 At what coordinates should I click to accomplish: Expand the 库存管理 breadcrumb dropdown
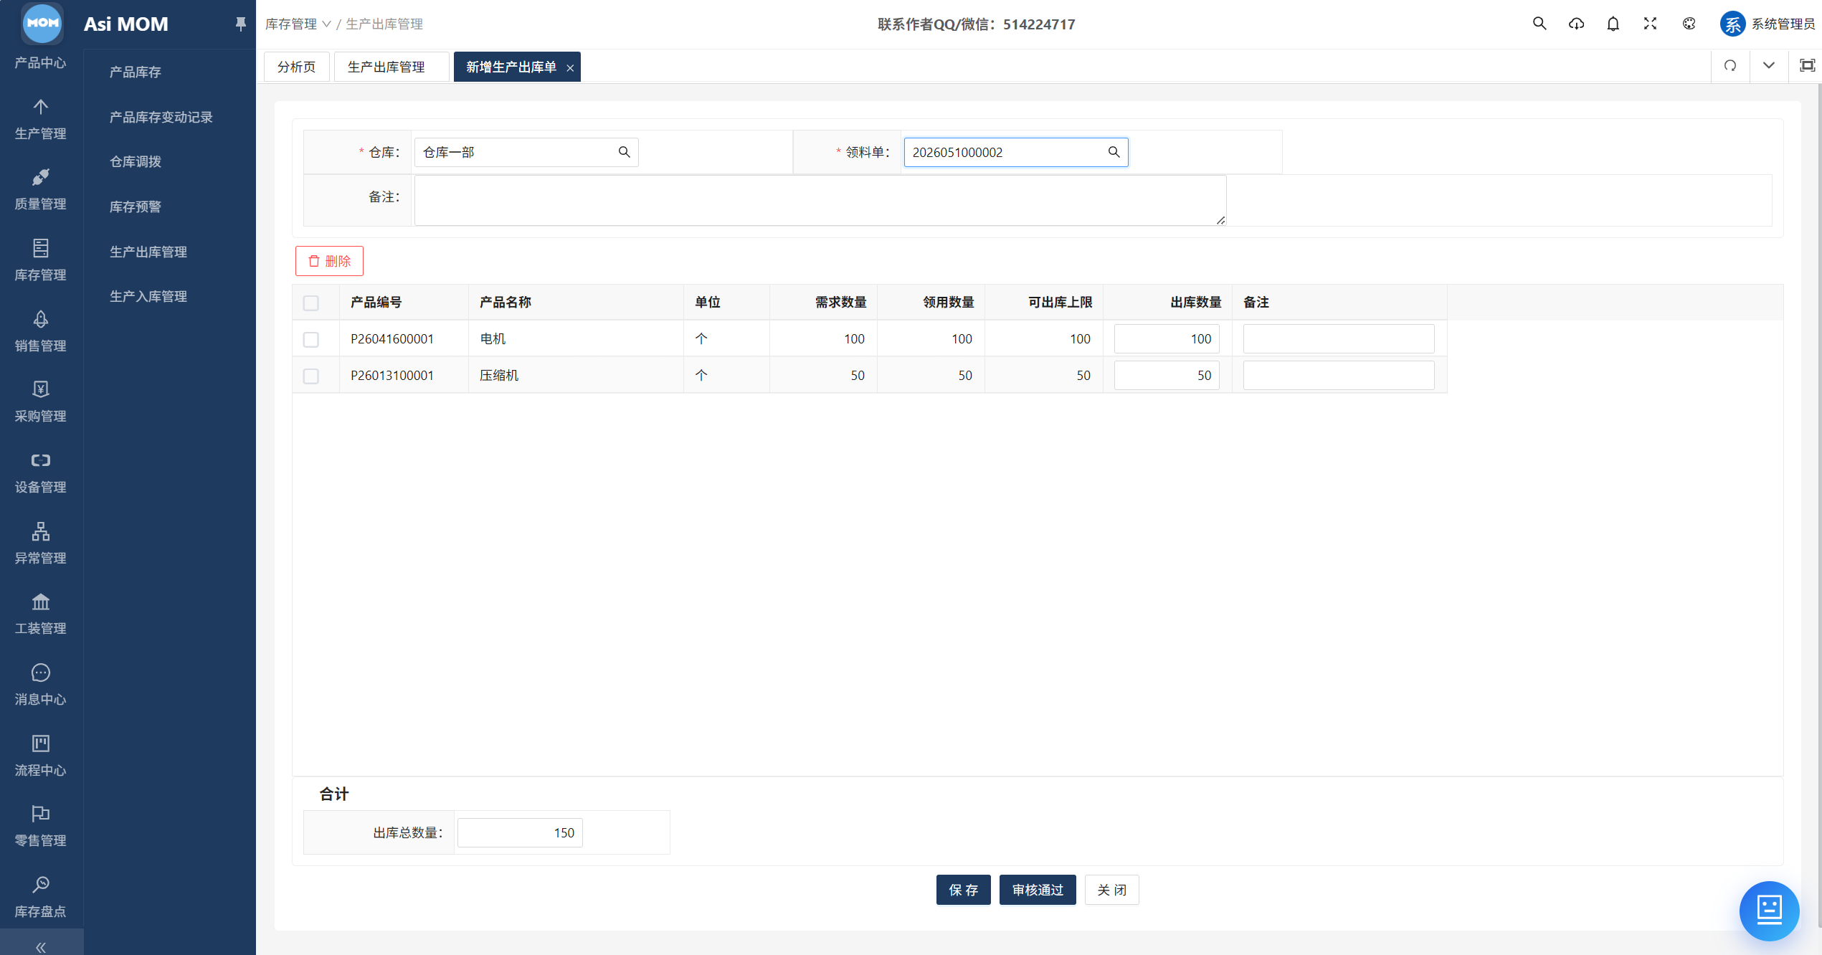(x=298, y=24)
